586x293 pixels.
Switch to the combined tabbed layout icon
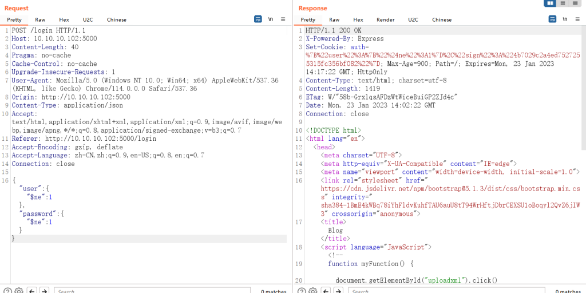[x=576, y=3]
